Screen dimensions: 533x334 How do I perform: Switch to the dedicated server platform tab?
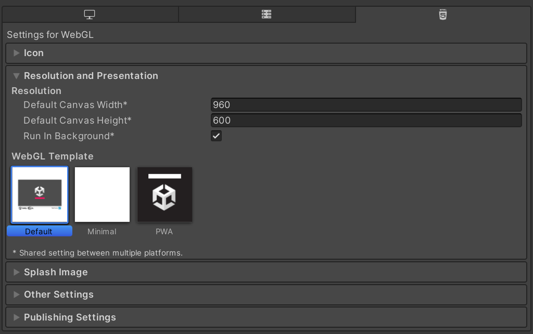pos(267,15)
